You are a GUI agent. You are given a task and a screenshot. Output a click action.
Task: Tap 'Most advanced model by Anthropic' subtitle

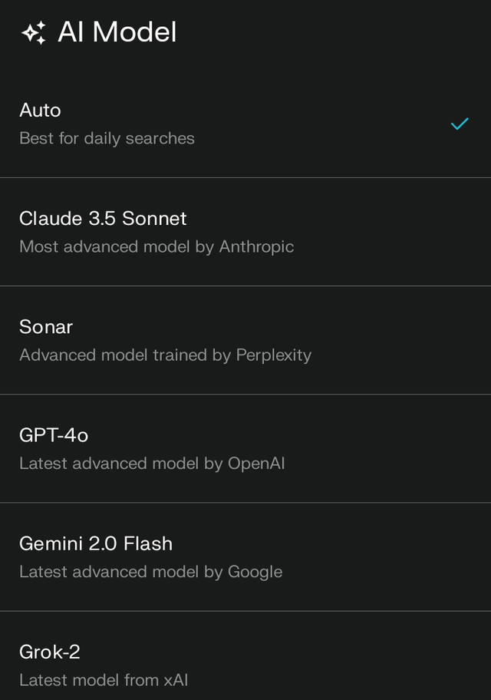coord(157,247)
